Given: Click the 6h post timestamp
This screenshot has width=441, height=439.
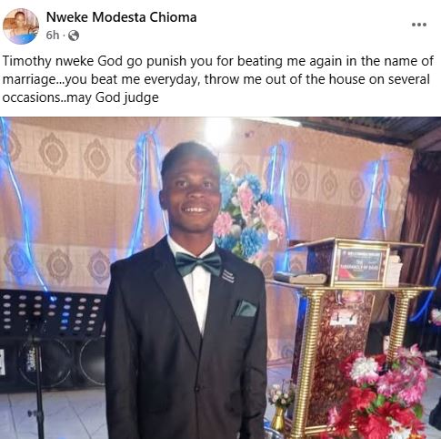Looking at the screenshot, I should pos(53,36).
